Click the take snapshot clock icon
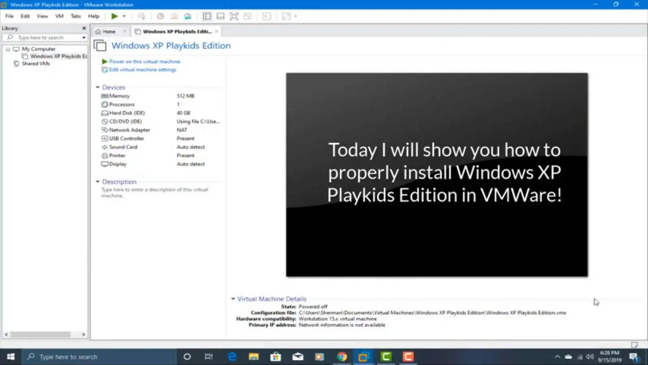The image size is (648, 365). pyautogui.click(x=161, y=16)
